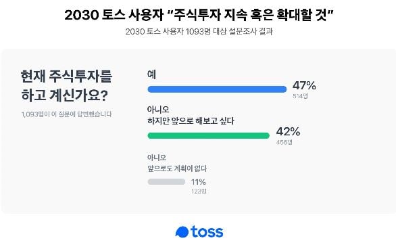396x249 pixels.
Task: Click the 하지만 앞으로 해보고 싶다 label
Action: coord(191,121)
